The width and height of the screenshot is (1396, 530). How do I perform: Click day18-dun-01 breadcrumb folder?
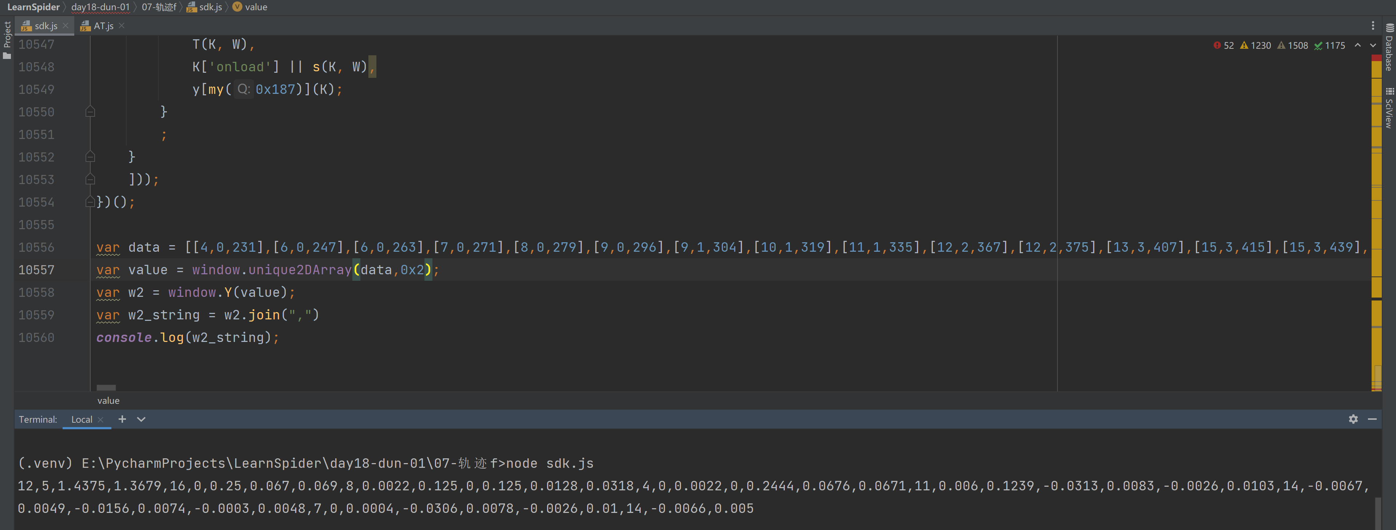pyautogui.click(x=100, y=7)
